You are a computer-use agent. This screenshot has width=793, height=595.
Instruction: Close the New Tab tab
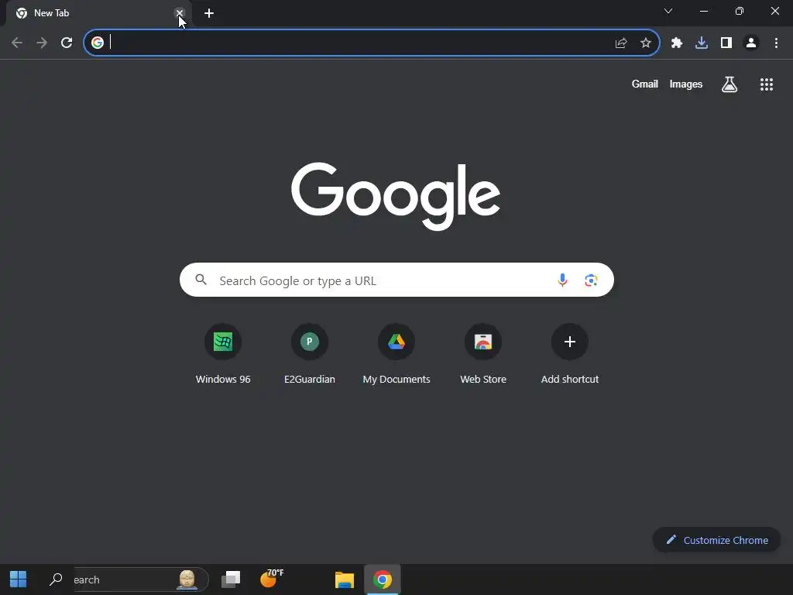[180, 13]
